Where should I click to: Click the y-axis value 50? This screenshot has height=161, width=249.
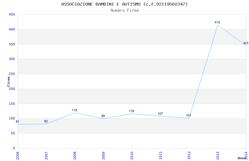coord(13,133)
